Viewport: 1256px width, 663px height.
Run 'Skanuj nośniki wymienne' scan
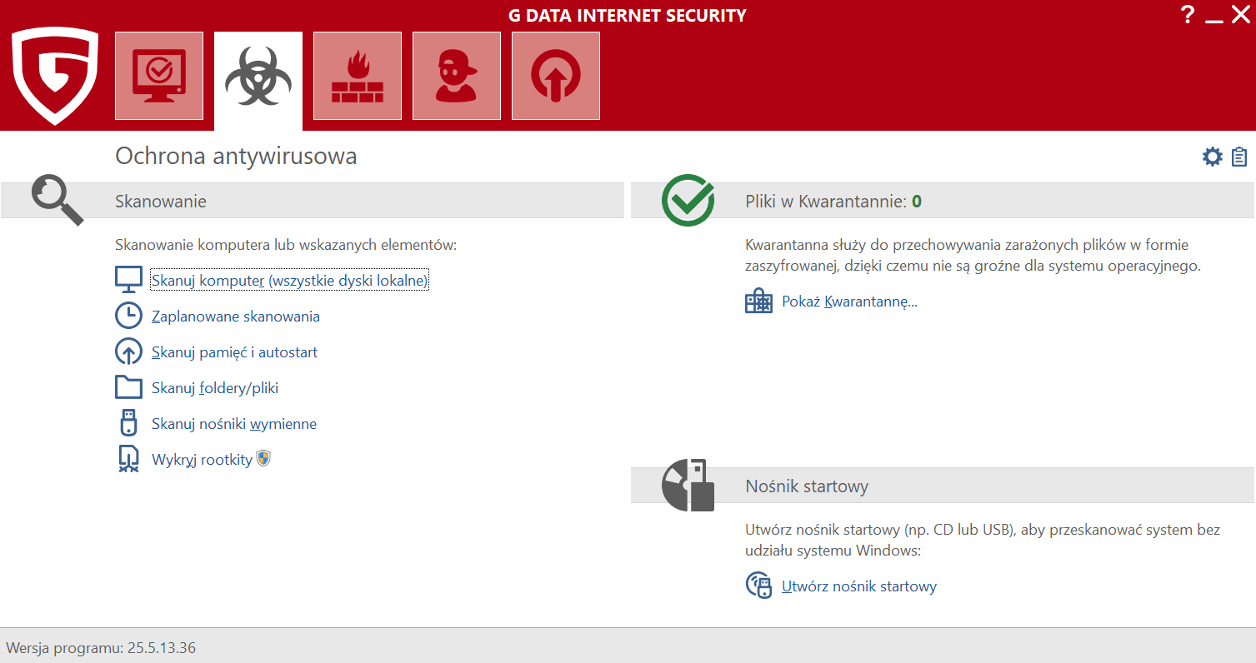click(x=233, y=424)
